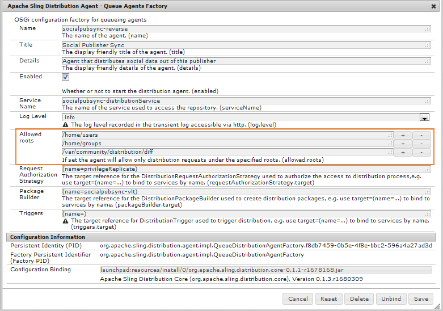
Task: Click the Reset button
Action: point(328,299)
